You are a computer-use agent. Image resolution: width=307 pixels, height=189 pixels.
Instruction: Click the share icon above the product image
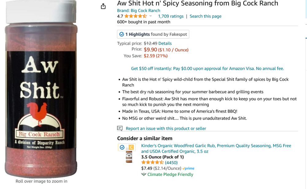[103, 6]
